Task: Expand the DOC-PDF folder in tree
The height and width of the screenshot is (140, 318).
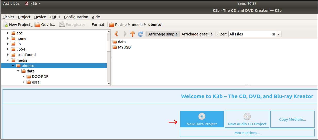Action: click(x=23, y=76)
